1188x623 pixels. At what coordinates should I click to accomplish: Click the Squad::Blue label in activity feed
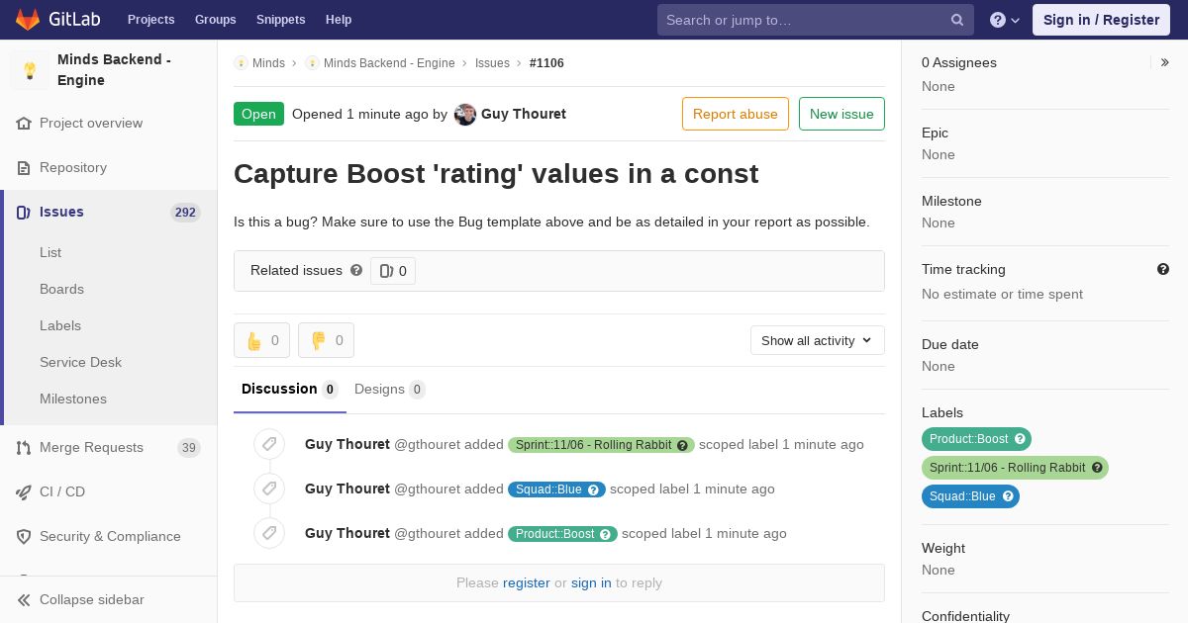click(x=556, y=489)
